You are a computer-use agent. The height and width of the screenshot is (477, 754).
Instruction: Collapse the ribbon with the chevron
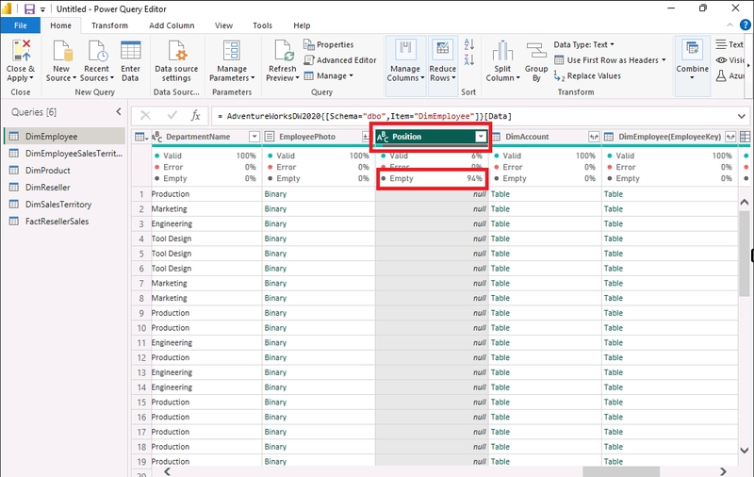coord(729,25)
